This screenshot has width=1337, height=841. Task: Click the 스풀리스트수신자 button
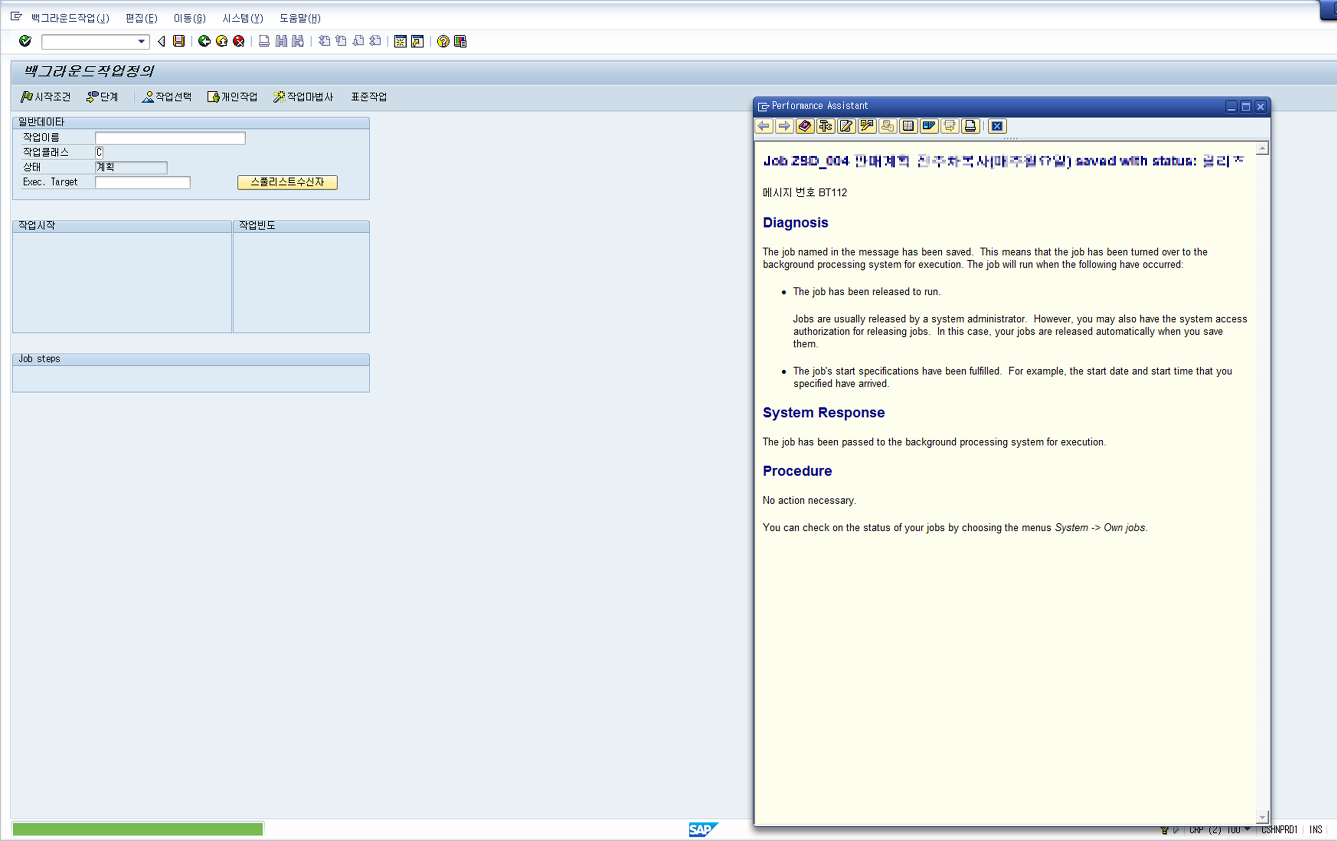[287, 182]
